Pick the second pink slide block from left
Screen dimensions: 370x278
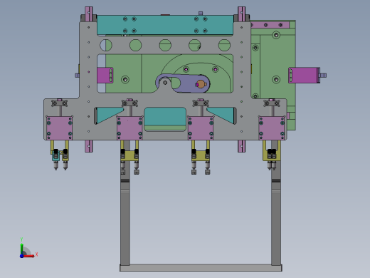tap(129, 128)
